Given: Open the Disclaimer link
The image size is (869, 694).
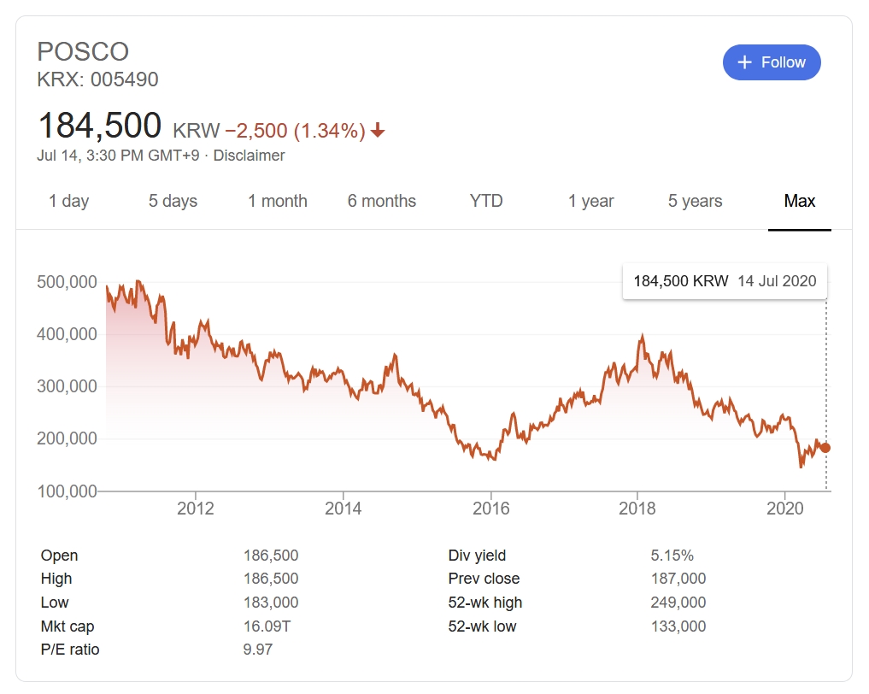Looking at the screenshot, I should [x=249, y=156].
